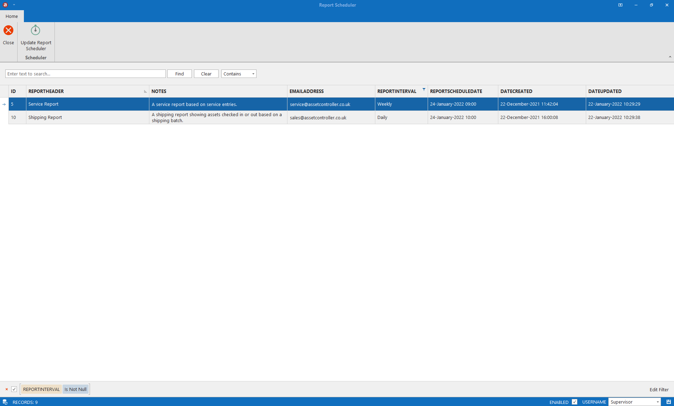
Task: Select the Home ribbon tab
Action: pos(12,16)
